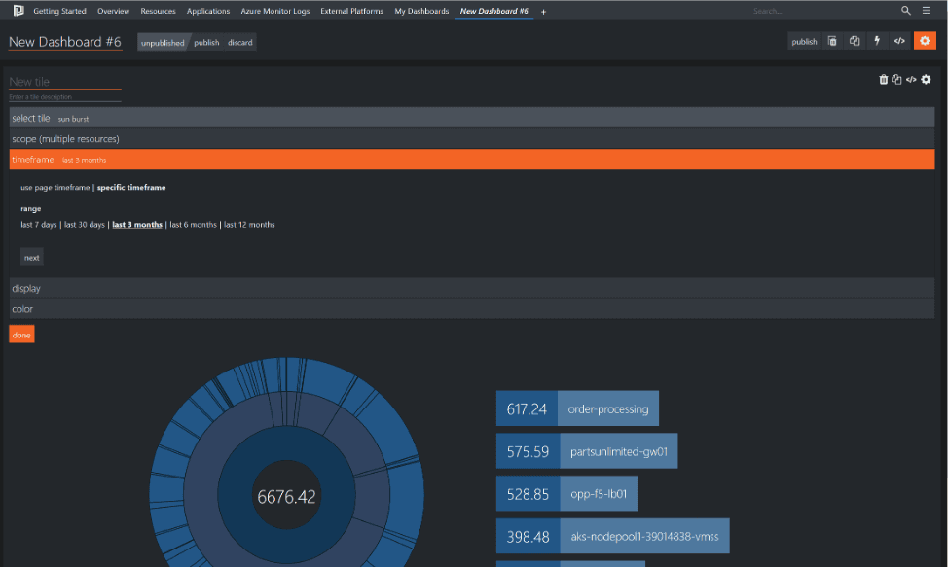
Task: Click the 617.24 value box
Action: point(527,408)
